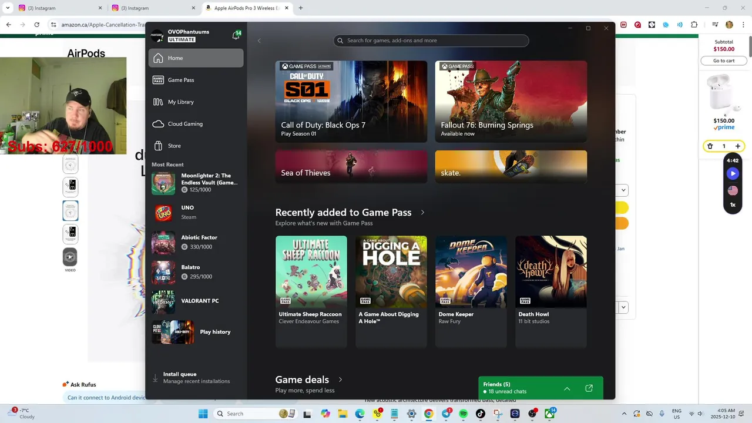Select Moonlighter 2 in Most Recent
This screenshot has height=423, width=752.
196,183
